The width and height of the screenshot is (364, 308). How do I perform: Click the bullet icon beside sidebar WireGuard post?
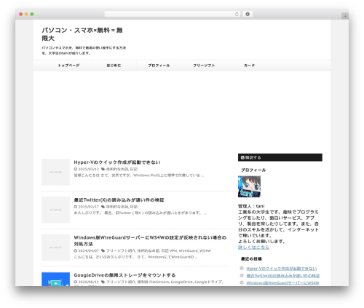click(242, 283)
